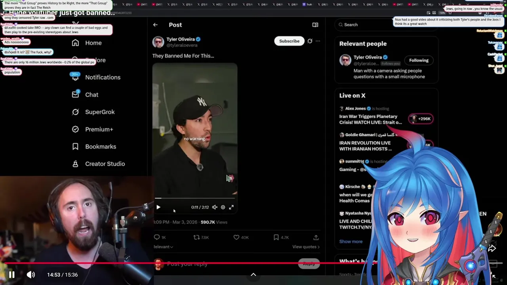
Task: Open Creator Studio in the sidebar
Action: pyautogui.click(x=98, y=164)
